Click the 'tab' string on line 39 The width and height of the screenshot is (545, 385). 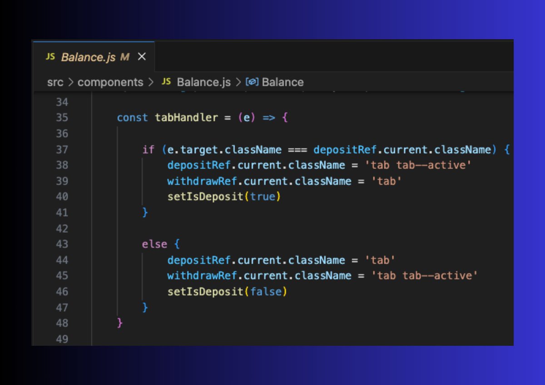(x=386, y=181)
